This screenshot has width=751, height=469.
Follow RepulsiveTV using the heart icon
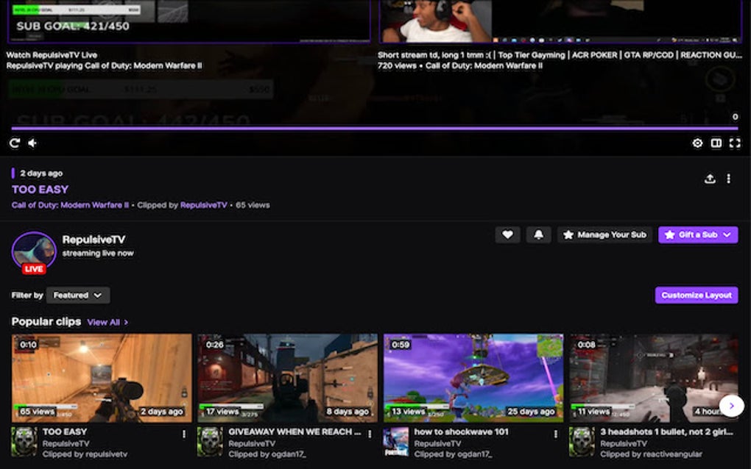(507, 234)
